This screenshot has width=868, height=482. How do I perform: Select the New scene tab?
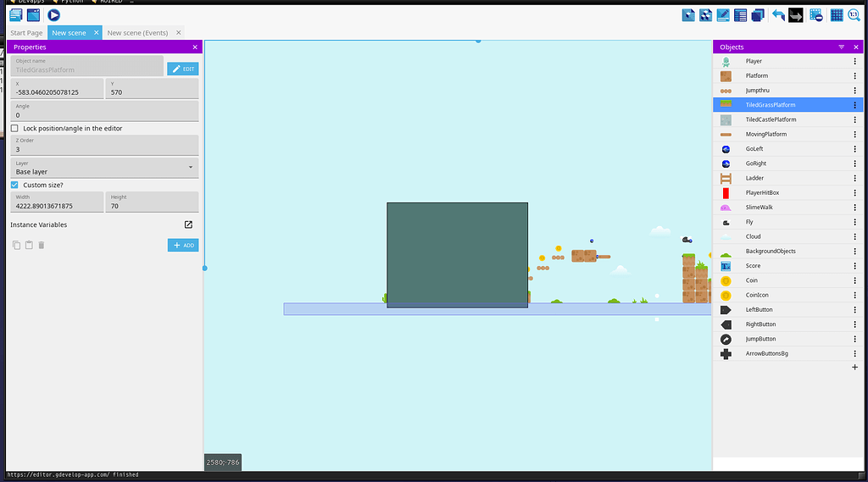pos(69,33)
